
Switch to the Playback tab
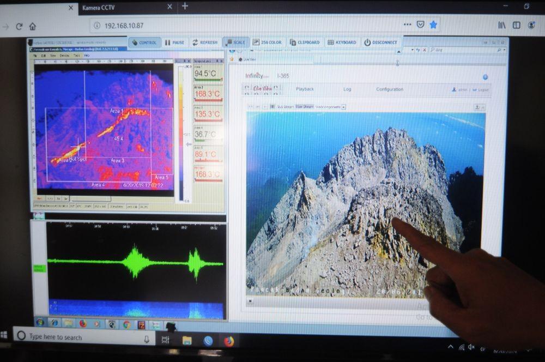(305, 89)
